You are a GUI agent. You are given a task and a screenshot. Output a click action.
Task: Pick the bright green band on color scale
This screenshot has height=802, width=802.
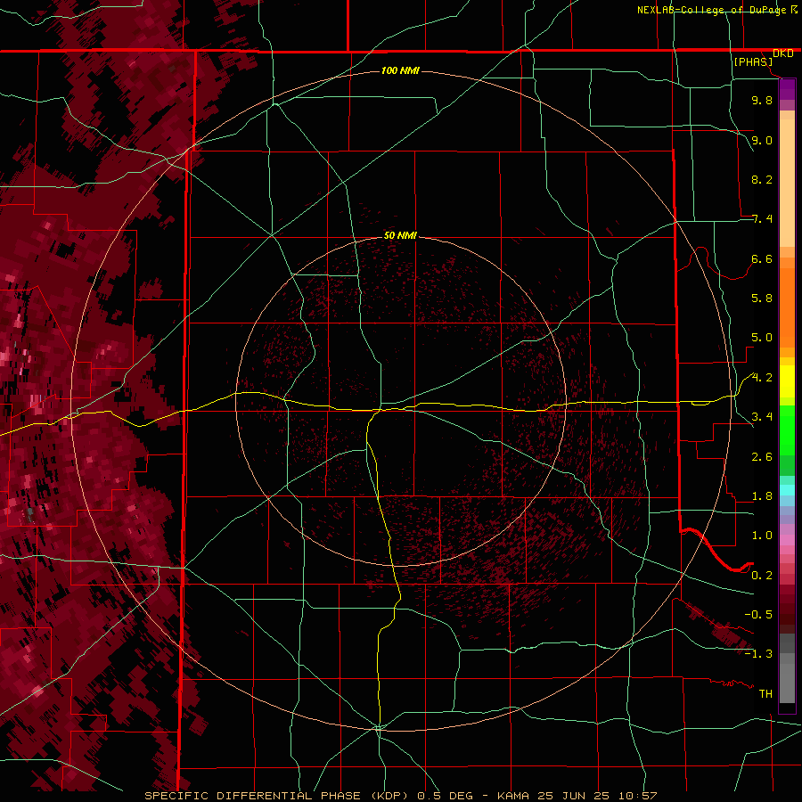pos(787,430)
